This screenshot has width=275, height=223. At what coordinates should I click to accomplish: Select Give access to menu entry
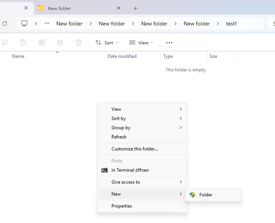coord(142,182)
